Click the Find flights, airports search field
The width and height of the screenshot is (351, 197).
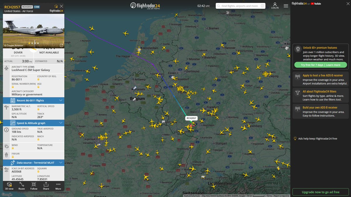click(241, 6)
